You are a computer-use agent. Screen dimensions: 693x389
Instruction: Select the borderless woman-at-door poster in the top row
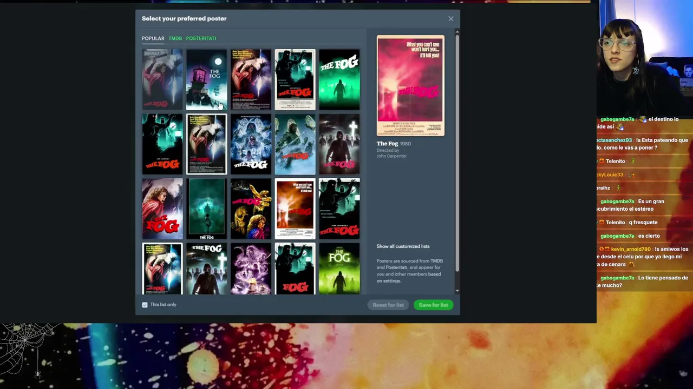pyautogui.click(x=251, y=80)
